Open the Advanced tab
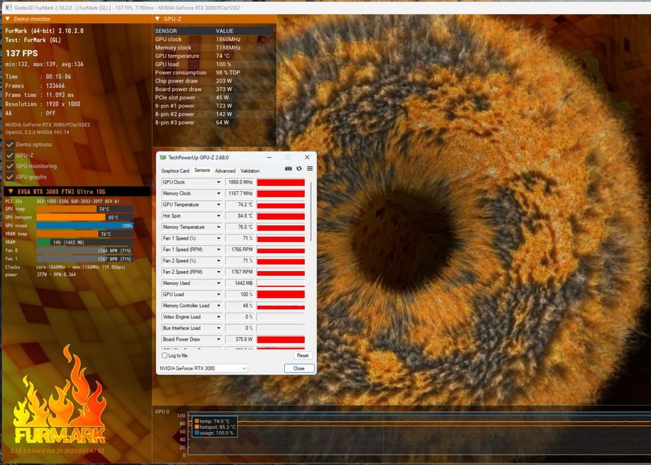The image size is (651, 465). [225, 171]
